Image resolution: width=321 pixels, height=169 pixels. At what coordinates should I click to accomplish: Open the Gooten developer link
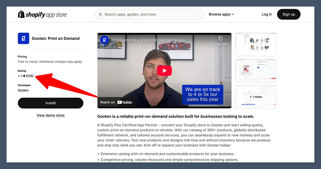(23, 90)
